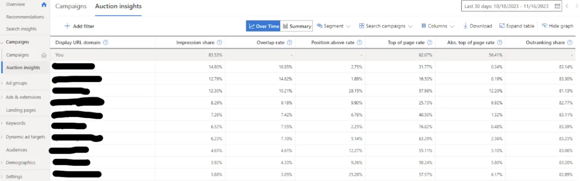
Task: Click the Add filter button
Action: point(79,26)
